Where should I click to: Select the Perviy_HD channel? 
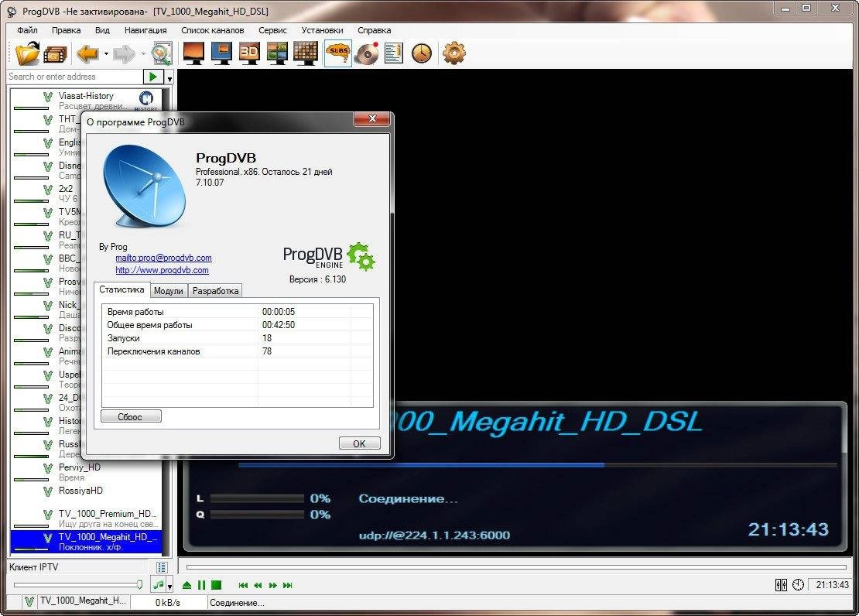[86, 472]
